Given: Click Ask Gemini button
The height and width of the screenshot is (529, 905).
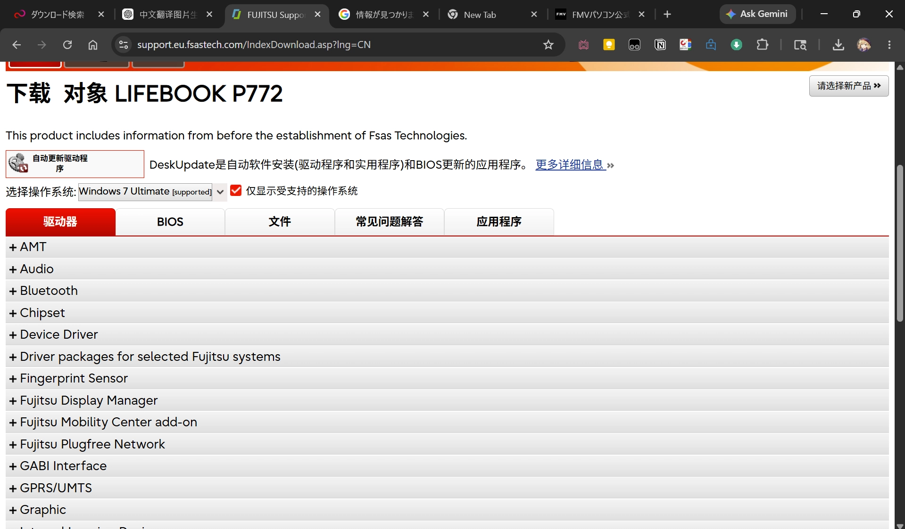Looking at the screenshot, I should (757, 14).
